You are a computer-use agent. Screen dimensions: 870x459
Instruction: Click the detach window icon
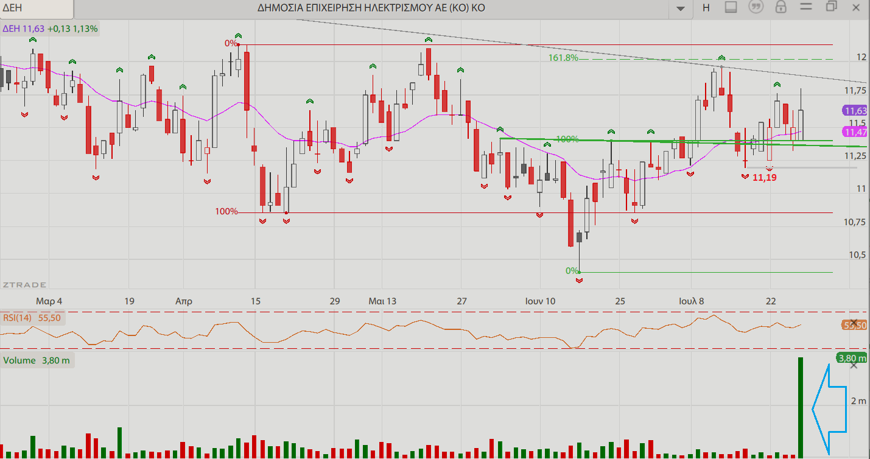[832, 6]
